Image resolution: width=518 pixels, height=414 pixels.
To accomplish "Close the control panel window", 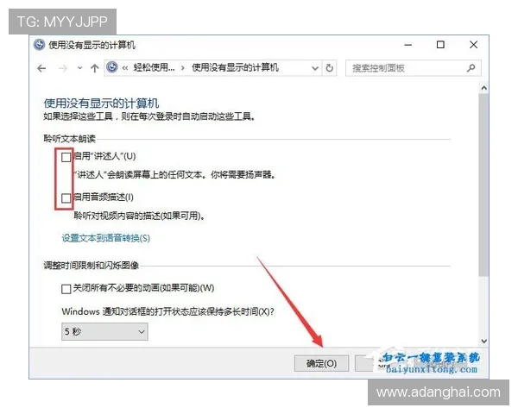I will 473,45.
